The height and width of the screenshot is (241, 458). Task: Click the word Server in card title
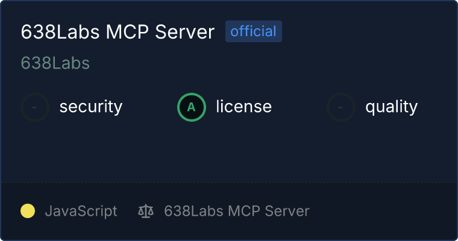point(185,31)
